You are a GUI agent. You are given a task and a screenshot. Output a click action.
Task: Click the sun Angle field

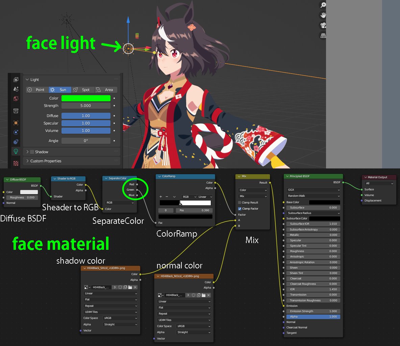86,141
